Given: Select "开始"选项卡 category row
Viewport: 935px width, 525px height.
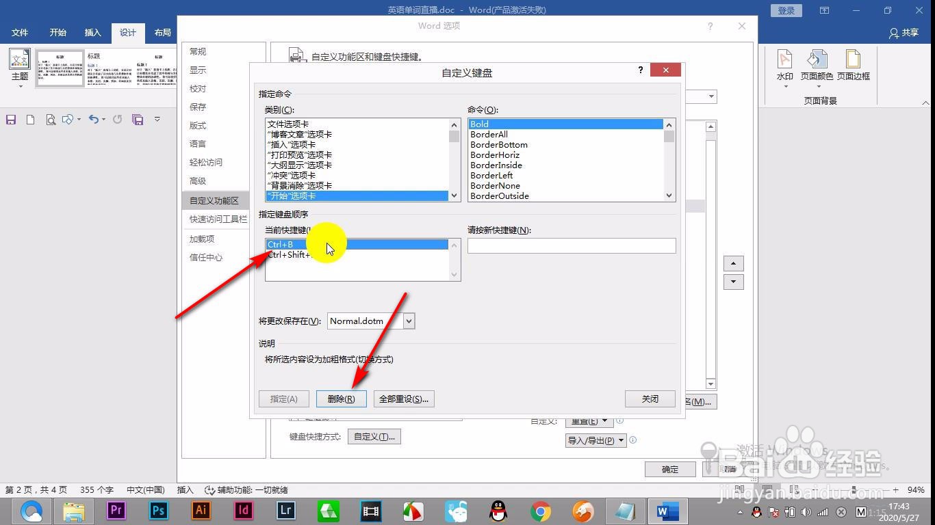Looking at the screenshot, I should point(357,196).
